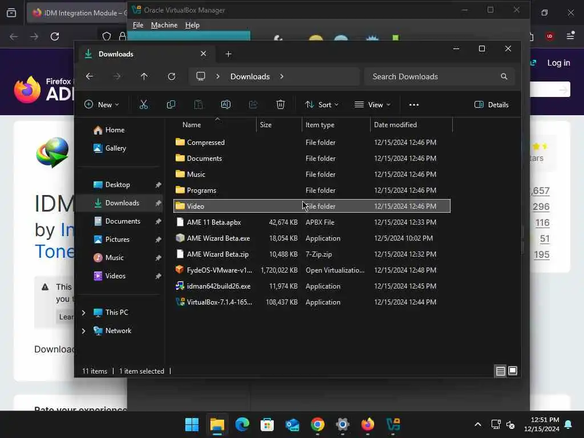Expand the Network tree node

point(84,331)
